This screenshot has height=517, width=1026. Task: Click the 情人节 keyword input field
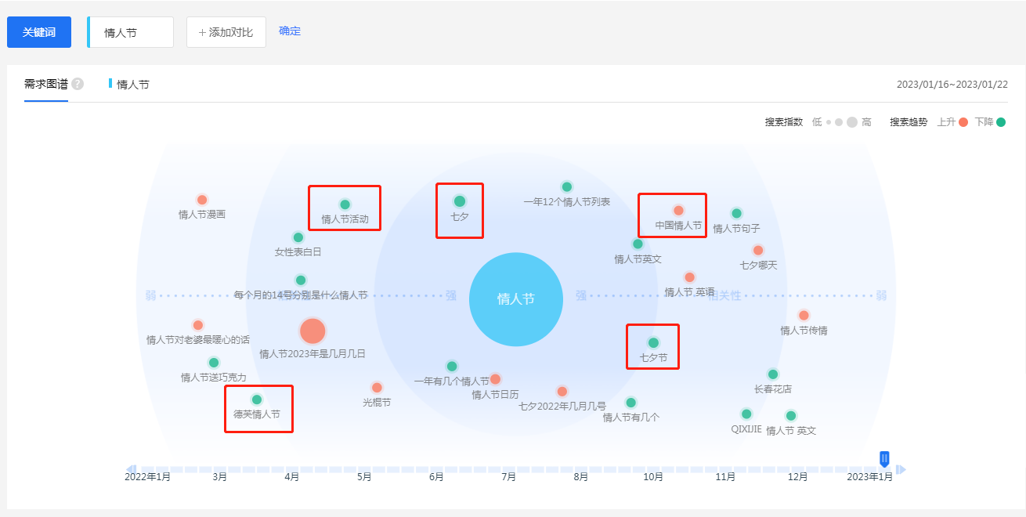click(132, 33)
